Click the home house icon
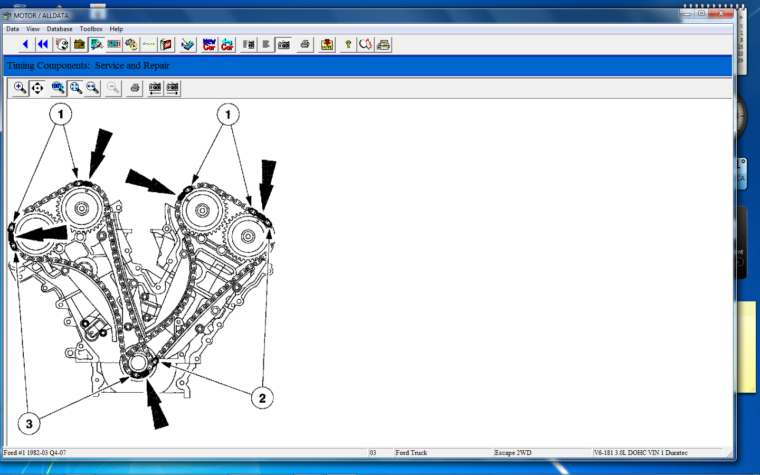The height and width of the screenshot is (475, 760). coord(79,45)
